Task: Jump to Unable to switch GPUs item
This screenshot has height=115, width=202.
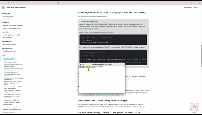Action: pyautogui.click(x=13, y=87)
